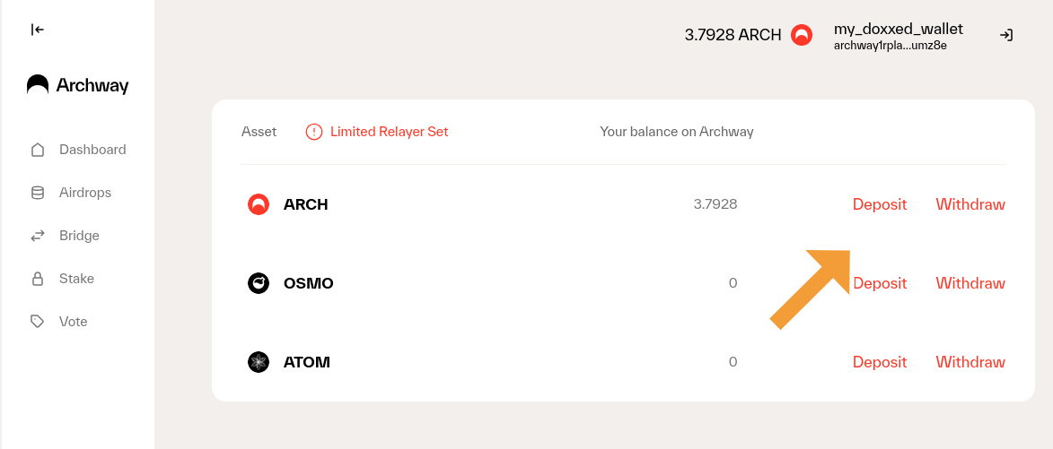1053x449 pixels.
Task: Withdraw ARCH tokens
Action: (970, 204)
